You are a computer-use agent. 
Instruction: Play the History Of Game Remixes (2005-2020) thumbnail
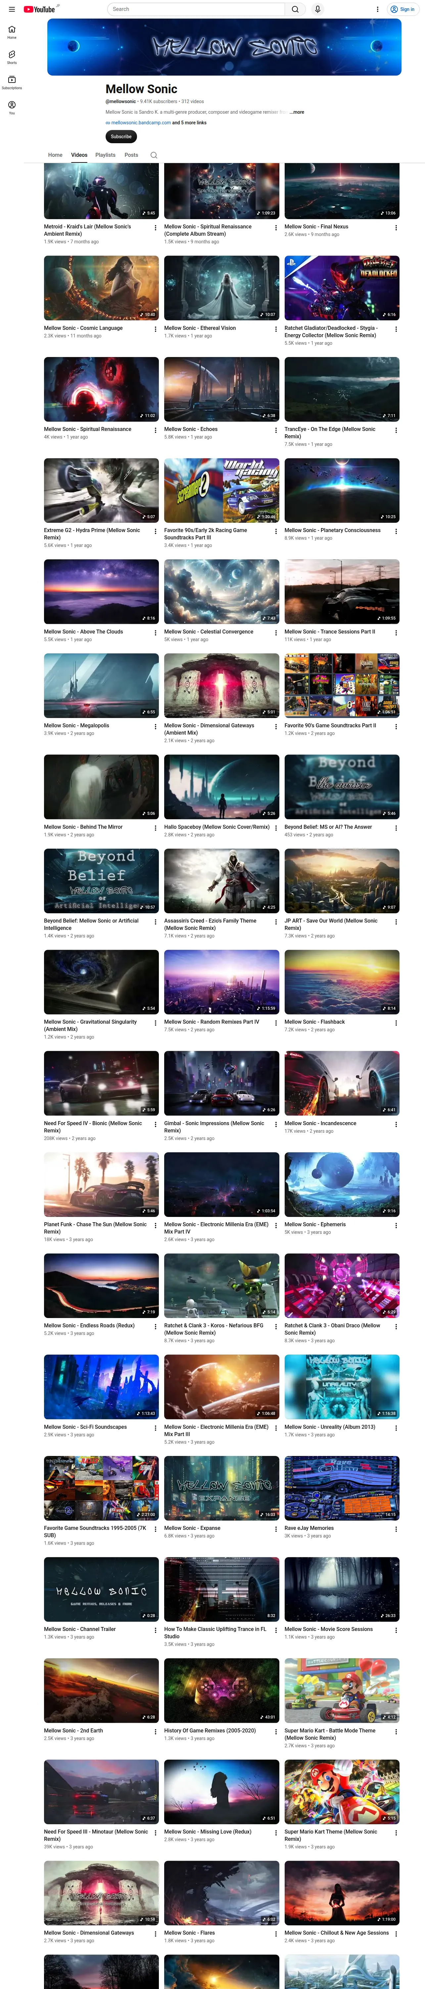pos(221,1691)
